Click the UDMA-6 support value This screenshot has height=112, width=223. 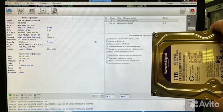50,37
